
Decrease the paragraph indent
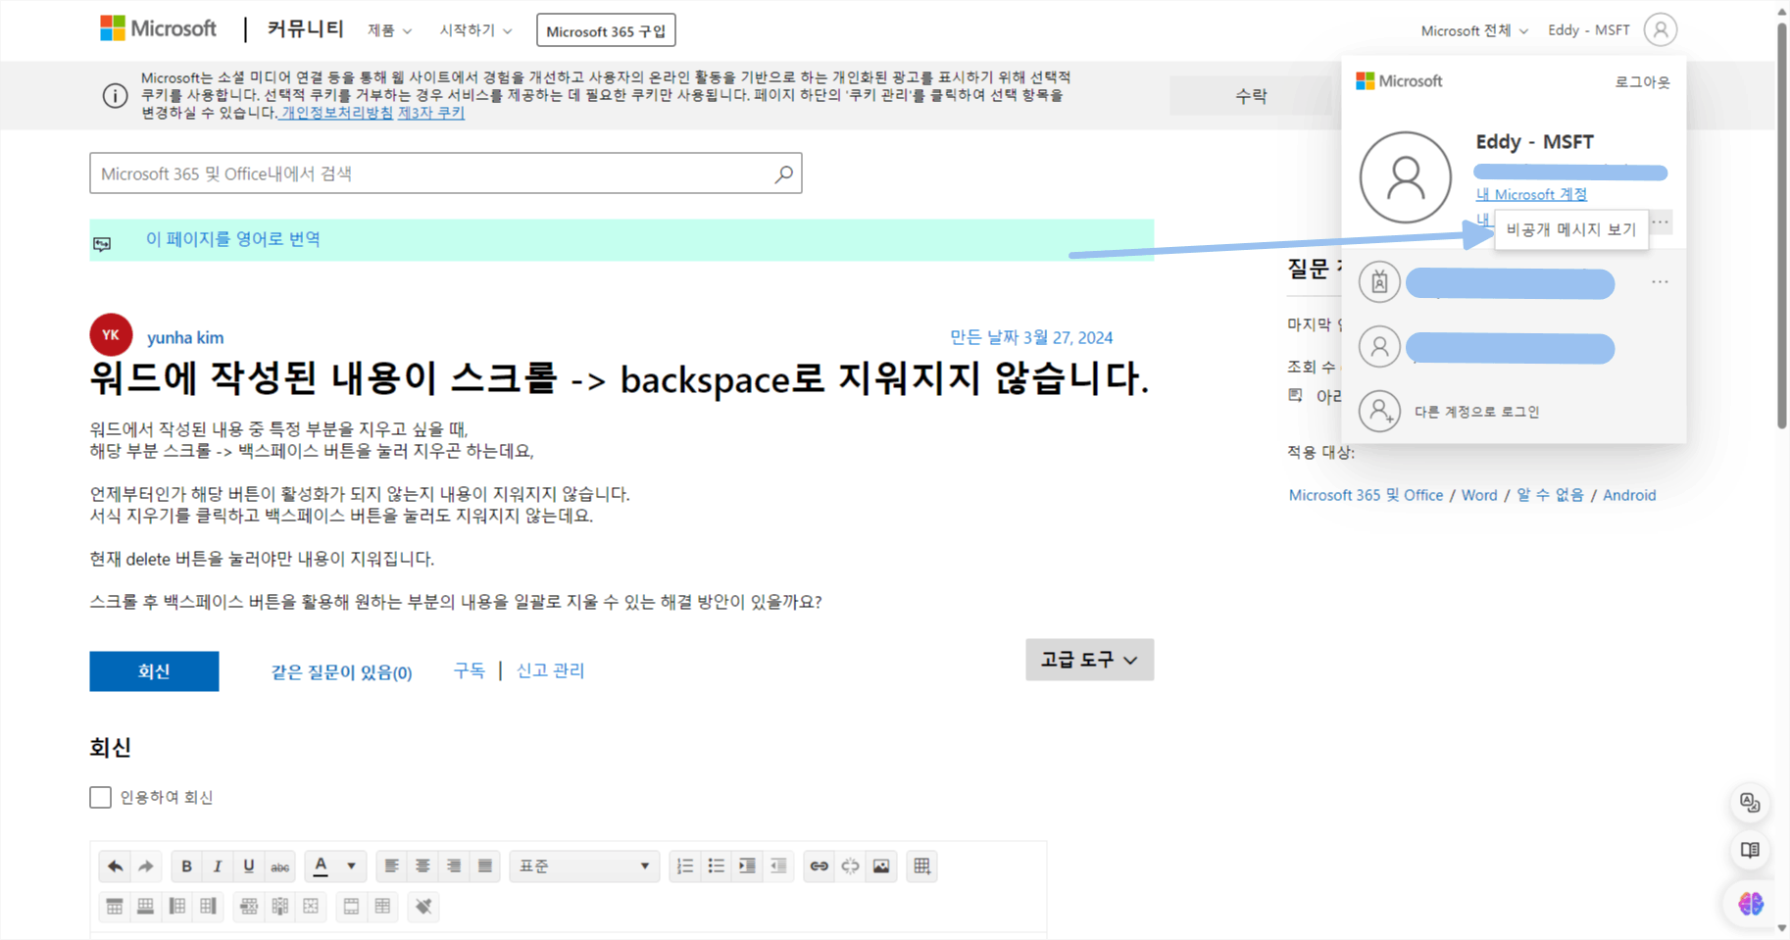pos(778,866)
